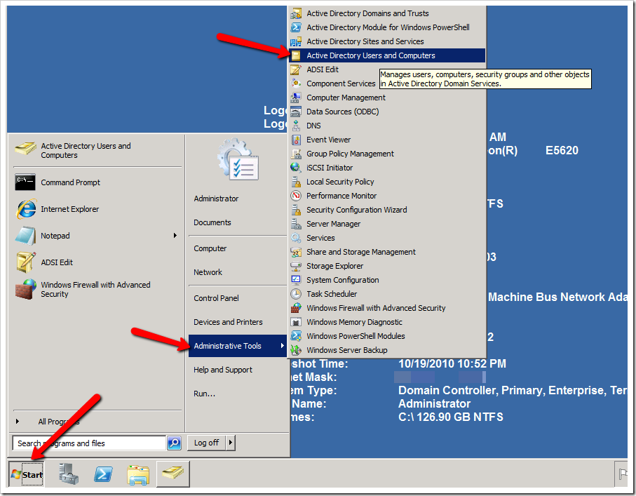The height and width of the screenshot is (496, 636).
Task: Open Active Directory Domains and Trusts icon
Action: 296,13
